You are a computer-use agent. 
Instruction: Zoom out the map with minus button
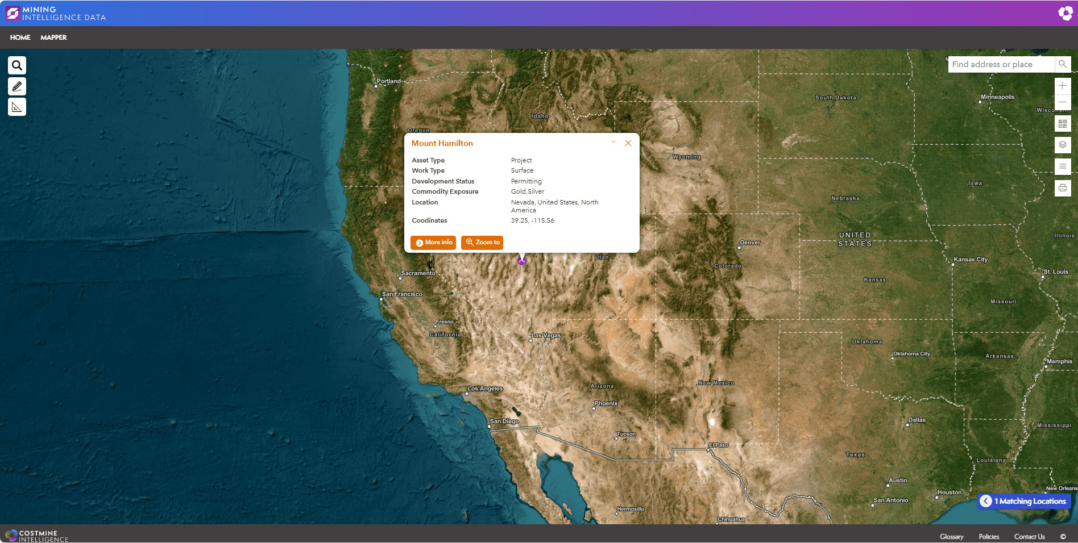click(x=1062, y=102)
